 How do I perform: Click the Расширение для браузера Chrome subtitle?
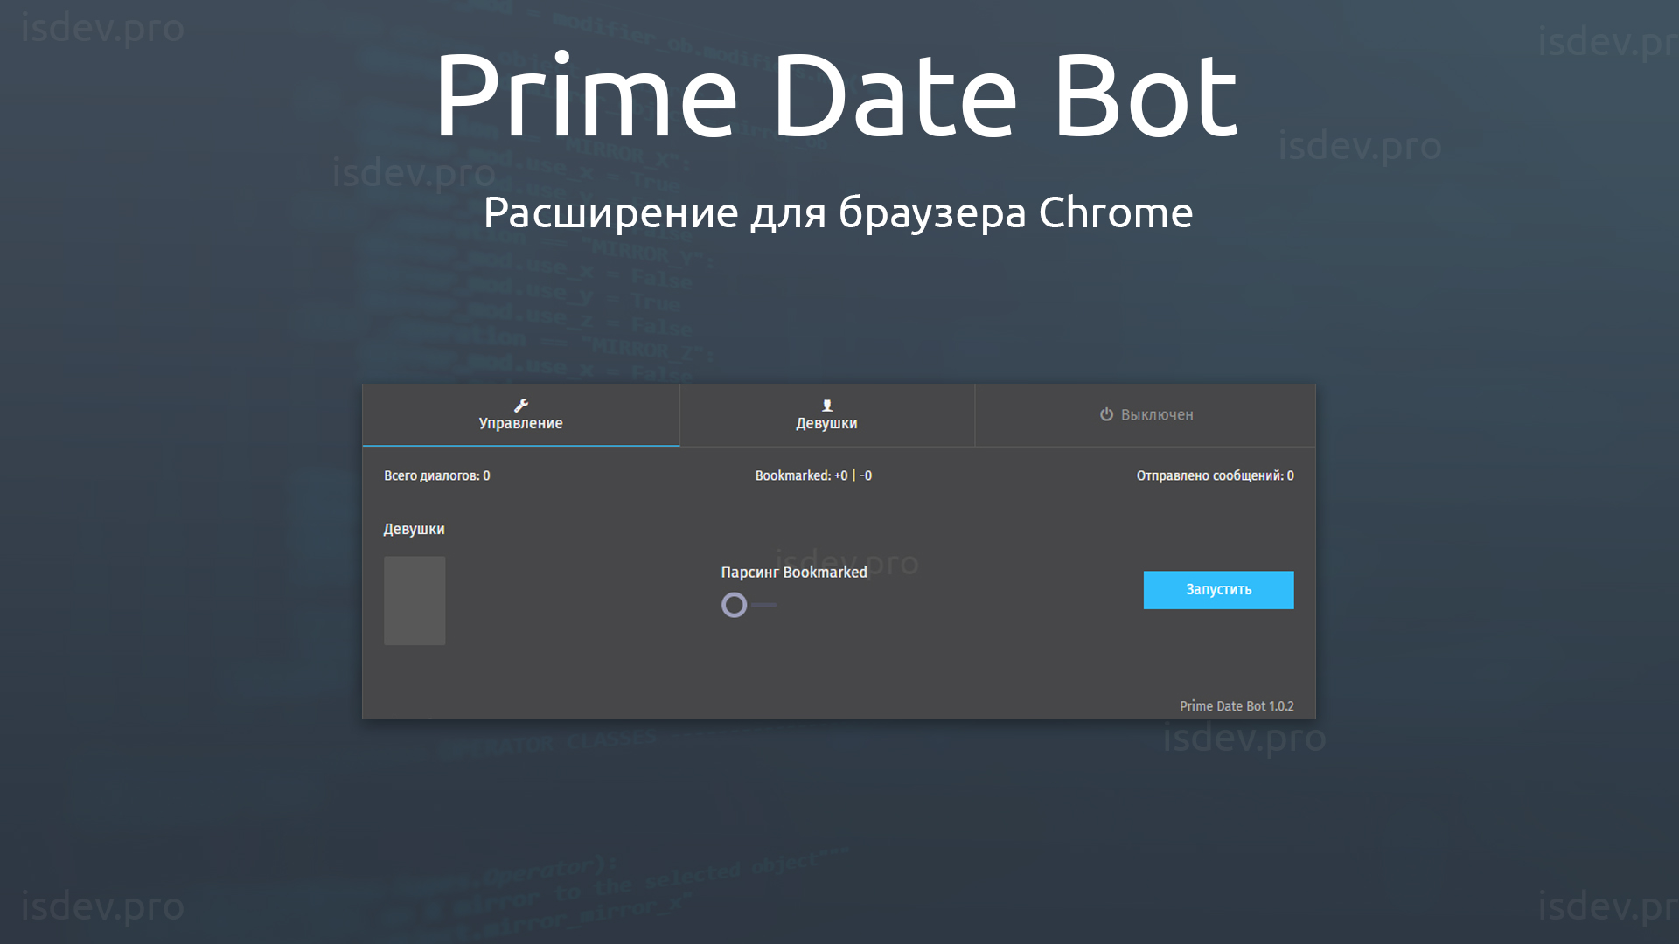coord(838,212)
